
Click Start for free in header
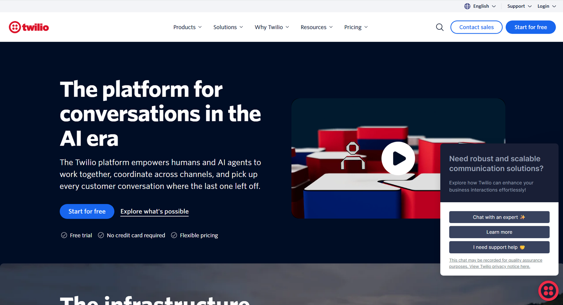pos(531,27)
